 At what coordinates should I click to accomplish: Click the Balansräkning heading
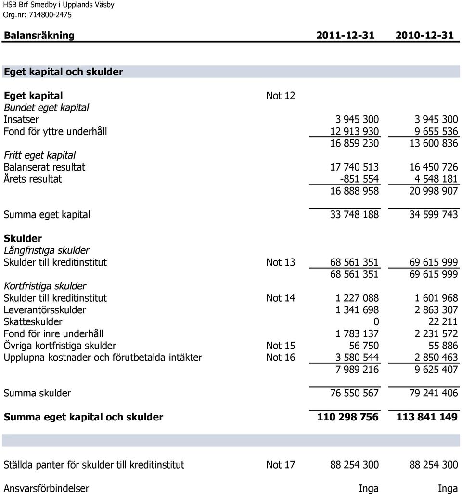click(x=39, y=35)
